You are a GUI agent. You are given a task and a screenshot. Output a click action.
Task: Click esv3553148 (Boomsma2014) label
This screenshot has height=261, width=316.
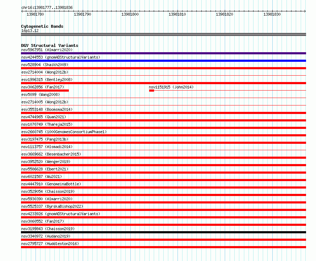47,109
